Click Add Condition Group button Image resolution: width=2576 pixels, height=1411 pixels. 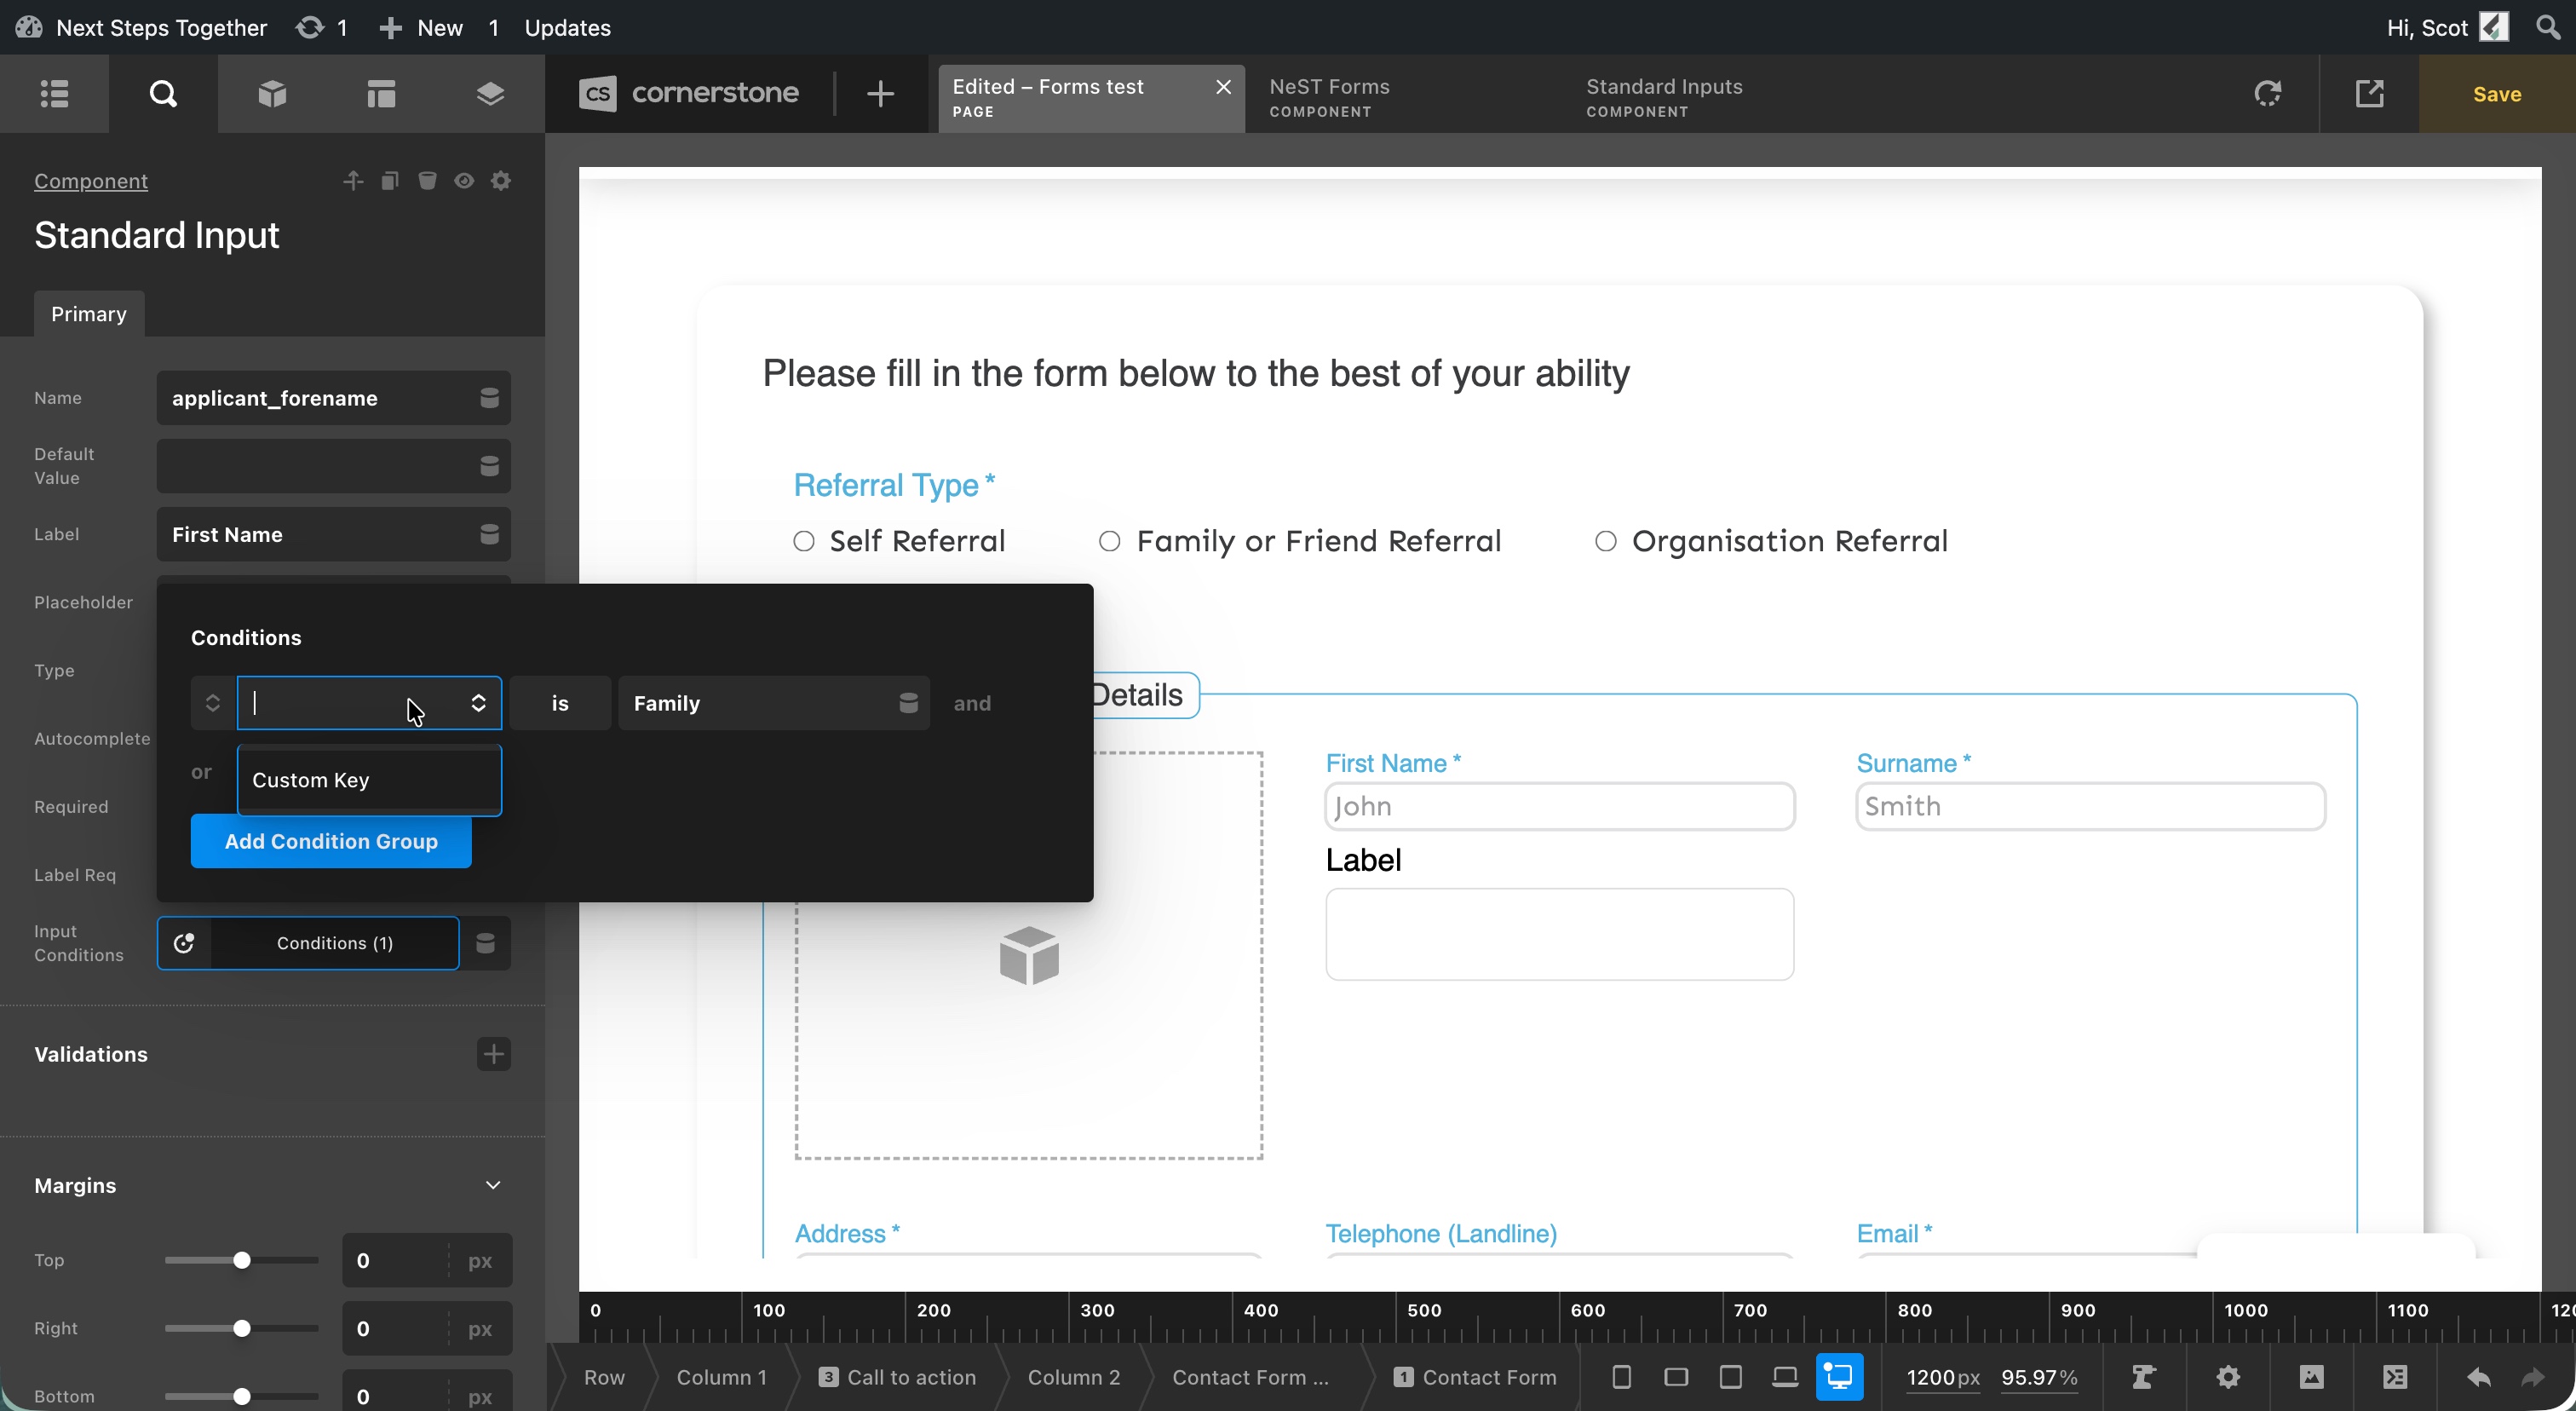point(331,841)
